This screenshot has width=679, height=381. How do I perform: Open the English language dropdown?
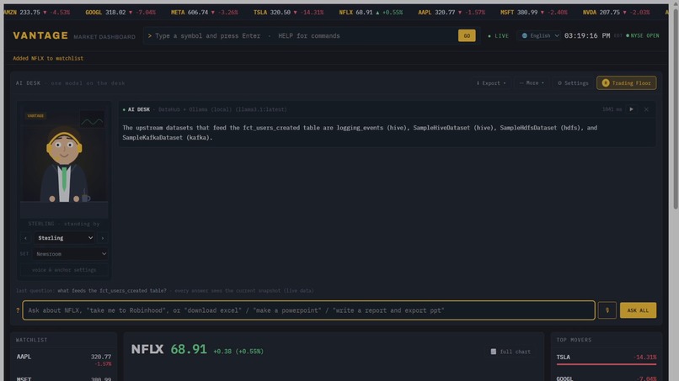[539, 36]
